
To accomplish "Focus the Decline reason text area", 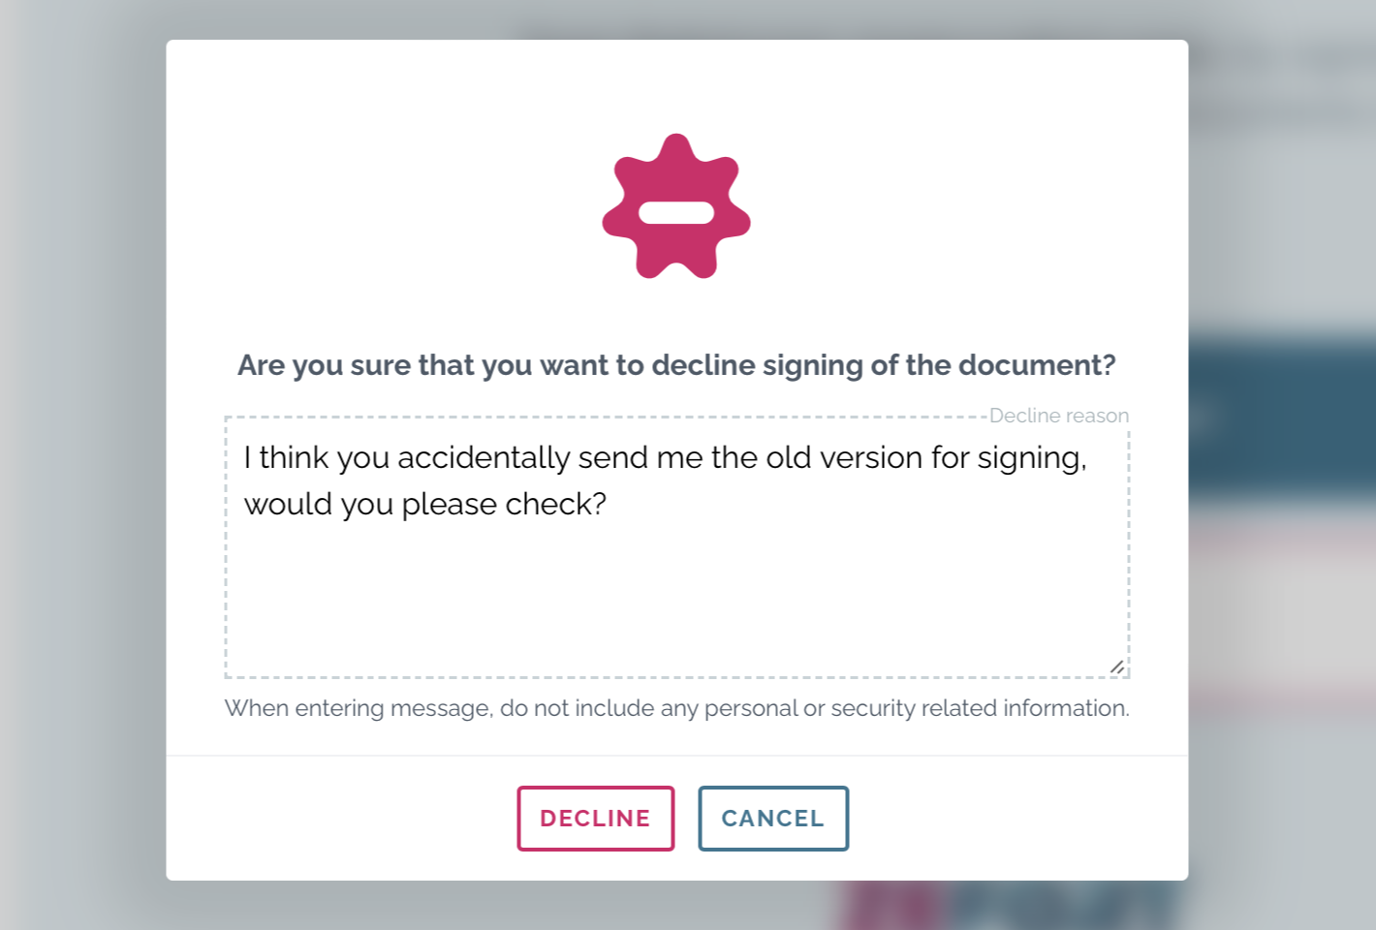I will click(676, 547).
